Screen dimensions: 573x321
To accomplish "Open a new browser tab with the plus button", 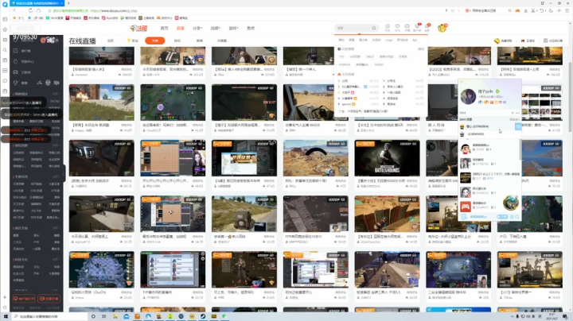I will pos(68,3).
